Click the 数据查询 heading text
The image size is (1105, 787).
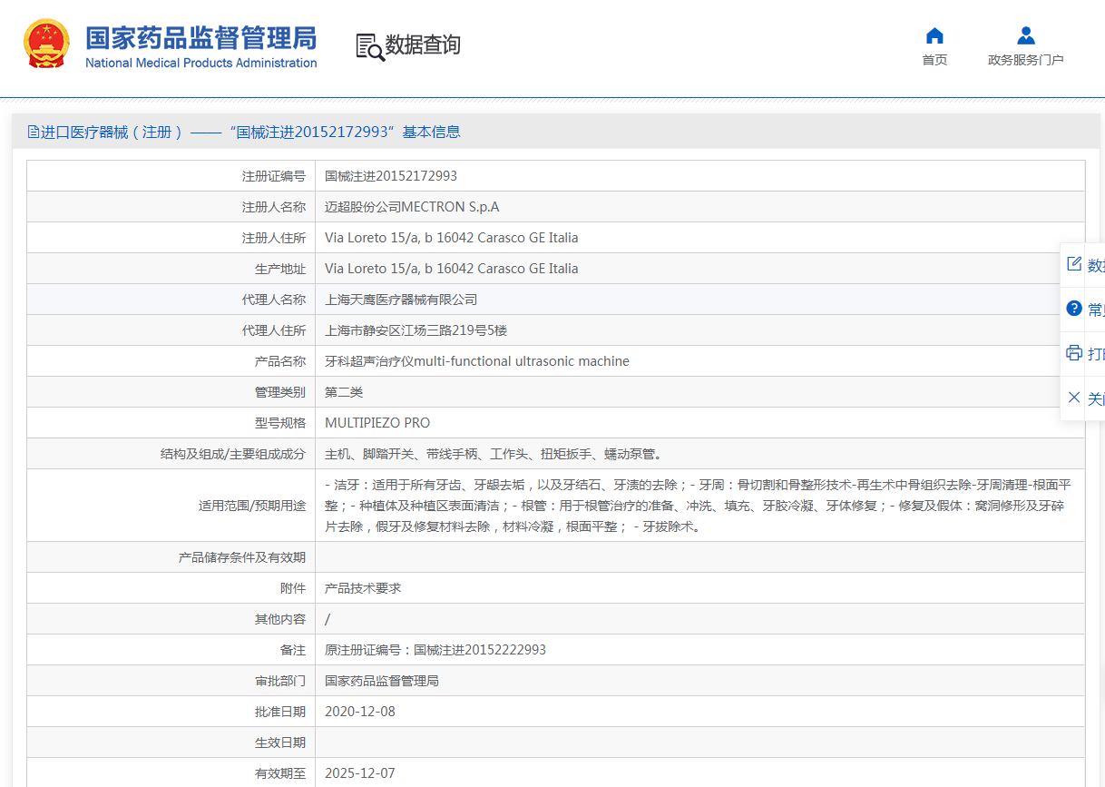click(423, 45)
